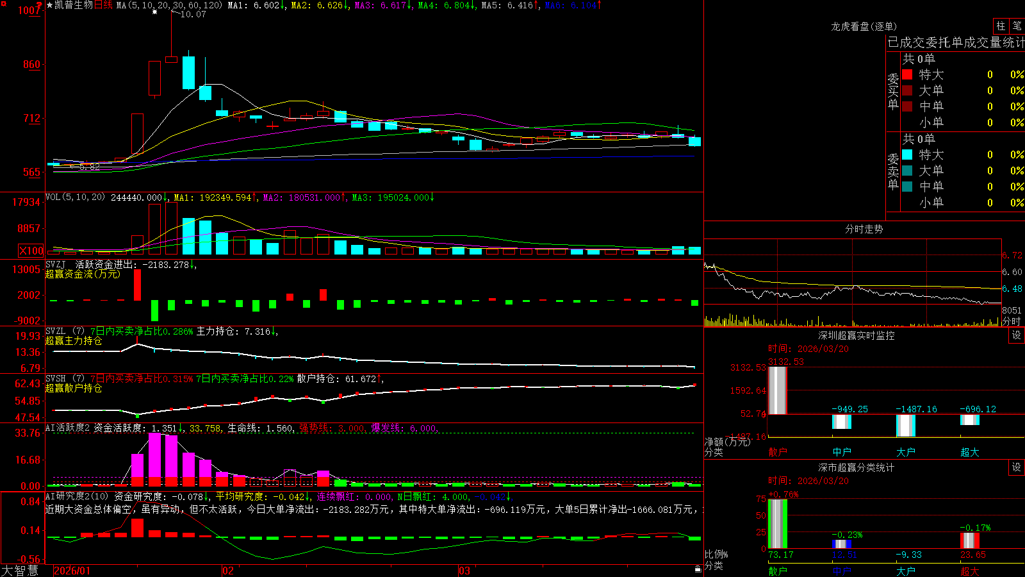The height and width of the screenshot is (577, 1025).
Task: Select the AI研究度2(10) indicator name
Action: click(x=77, y=496)
